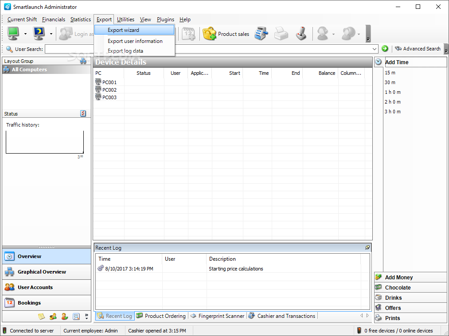Expand the Add Money section
Viewport: 449px width, 336px height.
[410, 278]
